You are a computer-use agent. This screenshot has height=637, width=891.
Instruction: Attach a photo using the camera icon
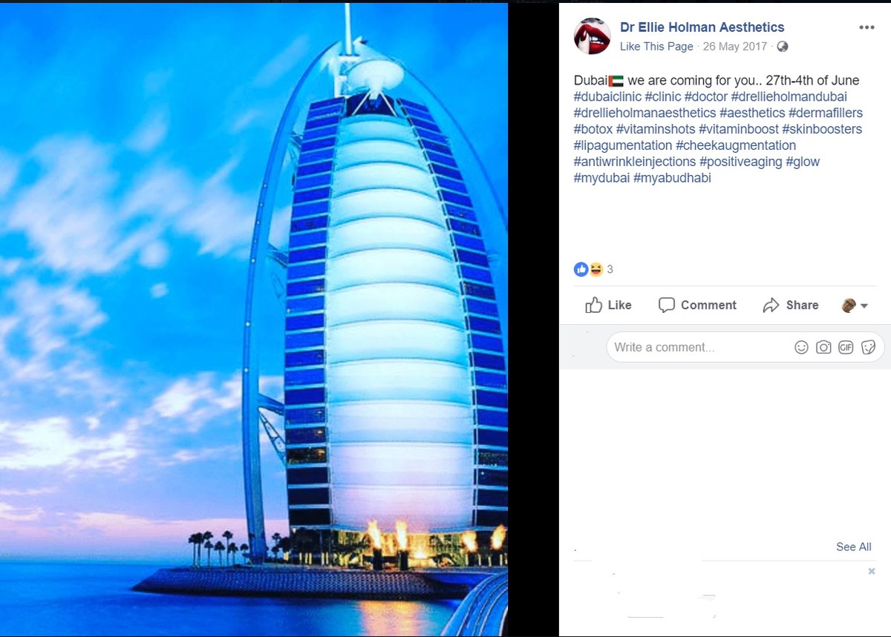pos(823,347)
